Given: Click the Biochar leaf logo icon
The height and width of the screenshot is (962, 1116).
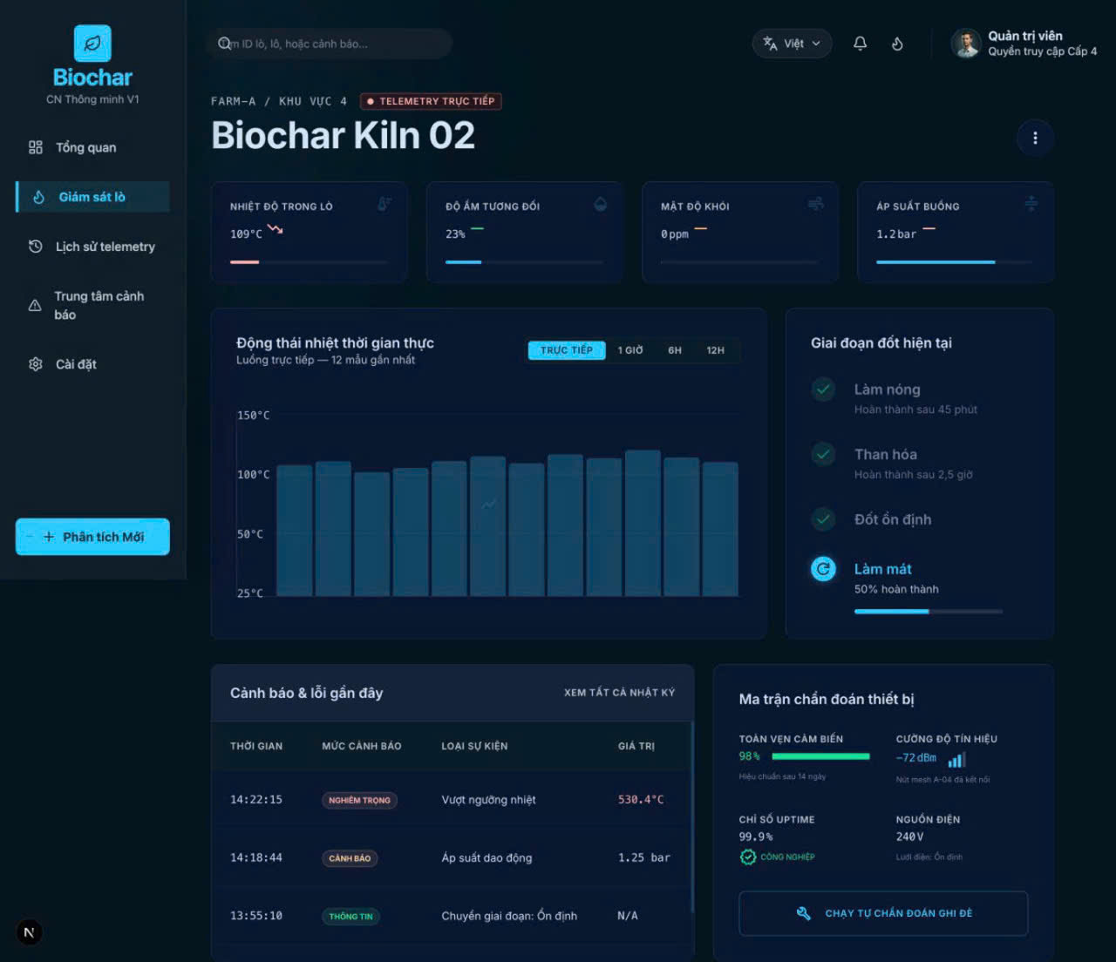Looking at the screenshot, I should click(92, 44).
